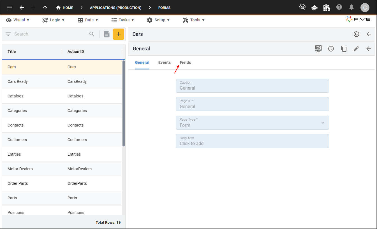Open the Tools menu
377x229 pixels.
[x=194, y=20]
